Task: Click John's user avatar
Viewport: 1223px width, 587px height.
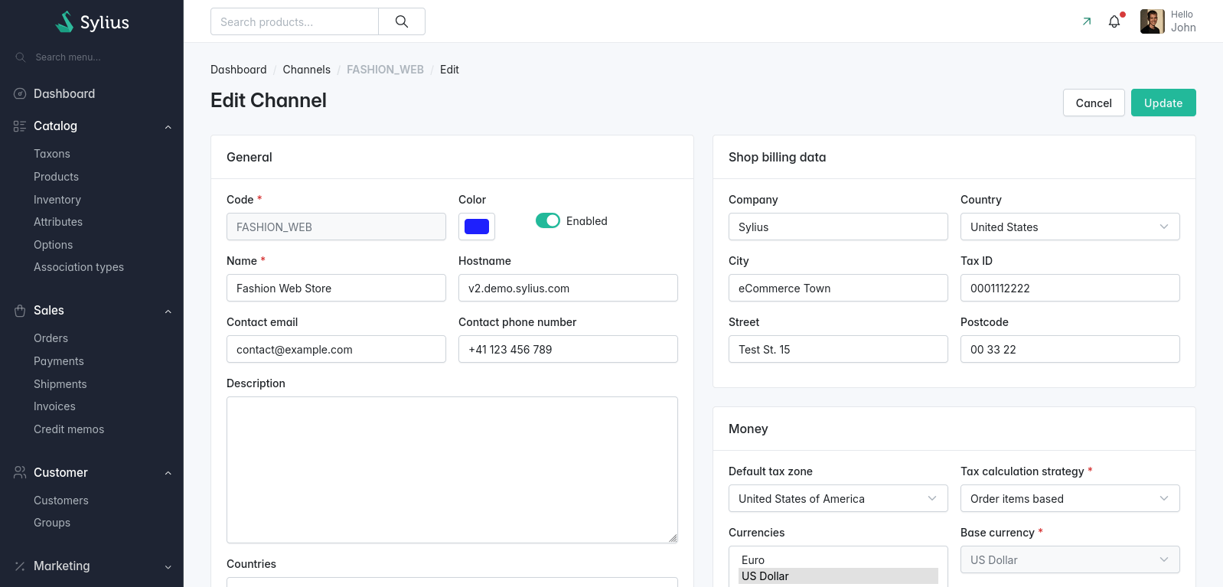Action: [1152, 21]
